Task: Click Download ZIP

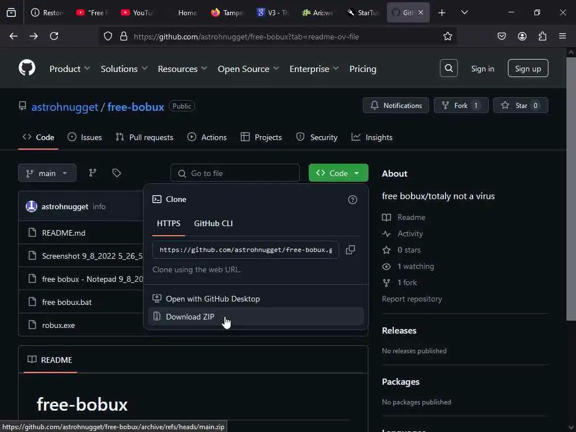Action: click(256, 317)
